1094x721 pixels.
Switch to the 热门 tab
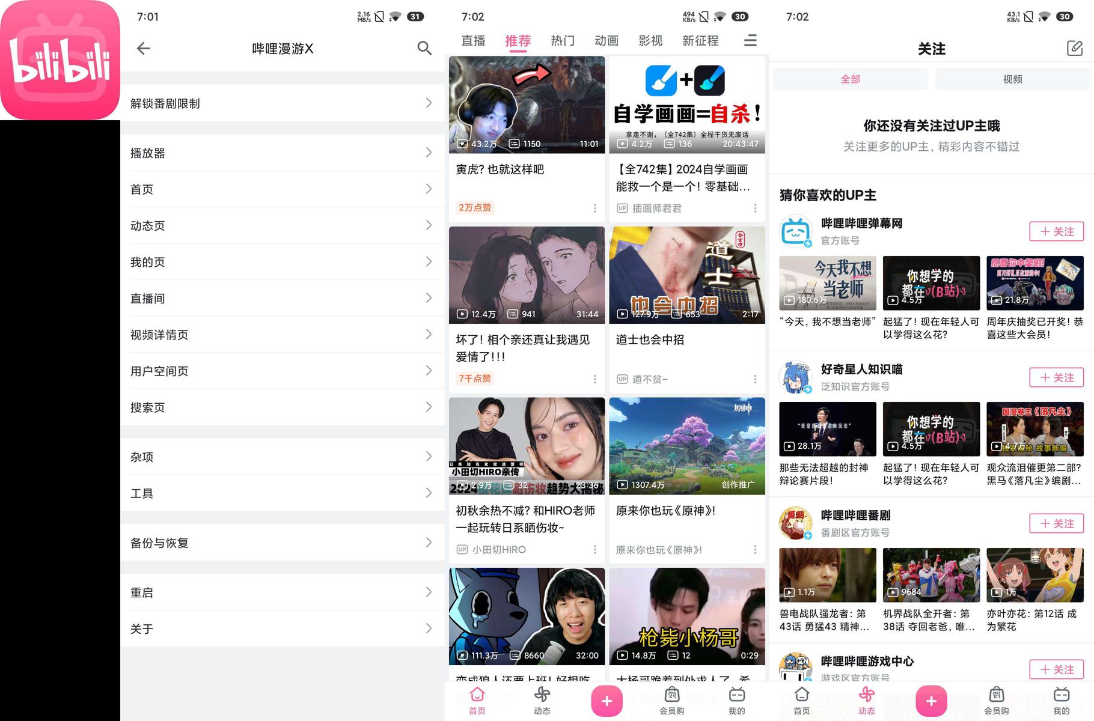(563, 41)
